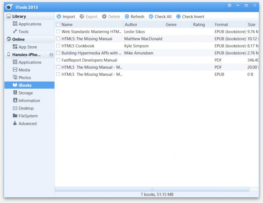This screenshot has width=263, height=203.
Task: Select the Storage sidebar icon
Action: [x=15, y=93]
